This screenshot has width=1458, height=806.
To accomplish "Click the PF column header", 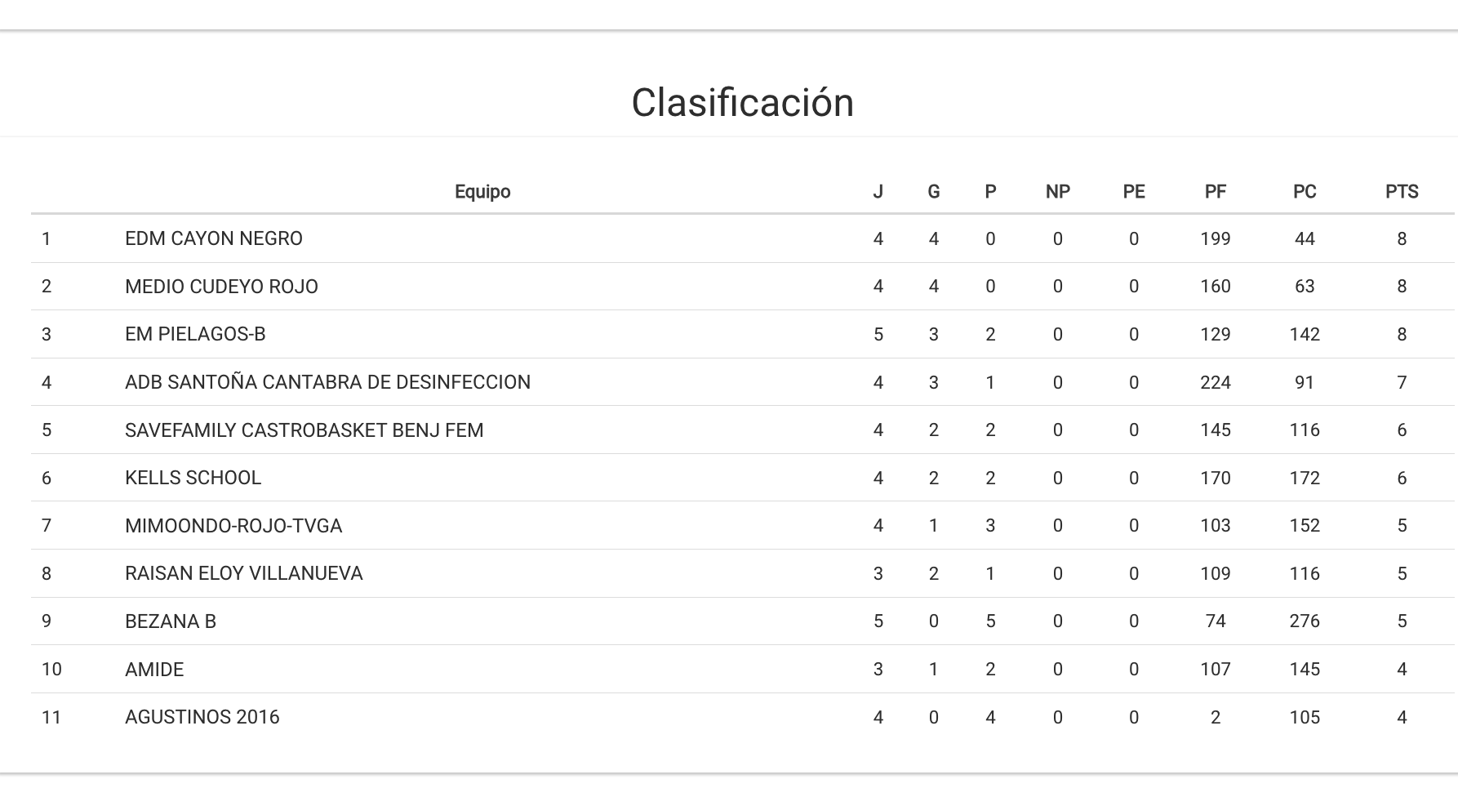I will tap(1215, 192).
